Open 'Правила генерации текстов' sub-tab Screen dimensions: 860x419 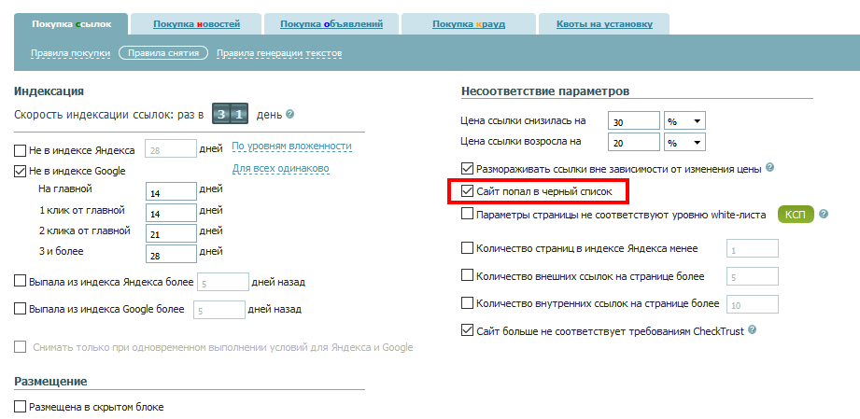[280, 53]
